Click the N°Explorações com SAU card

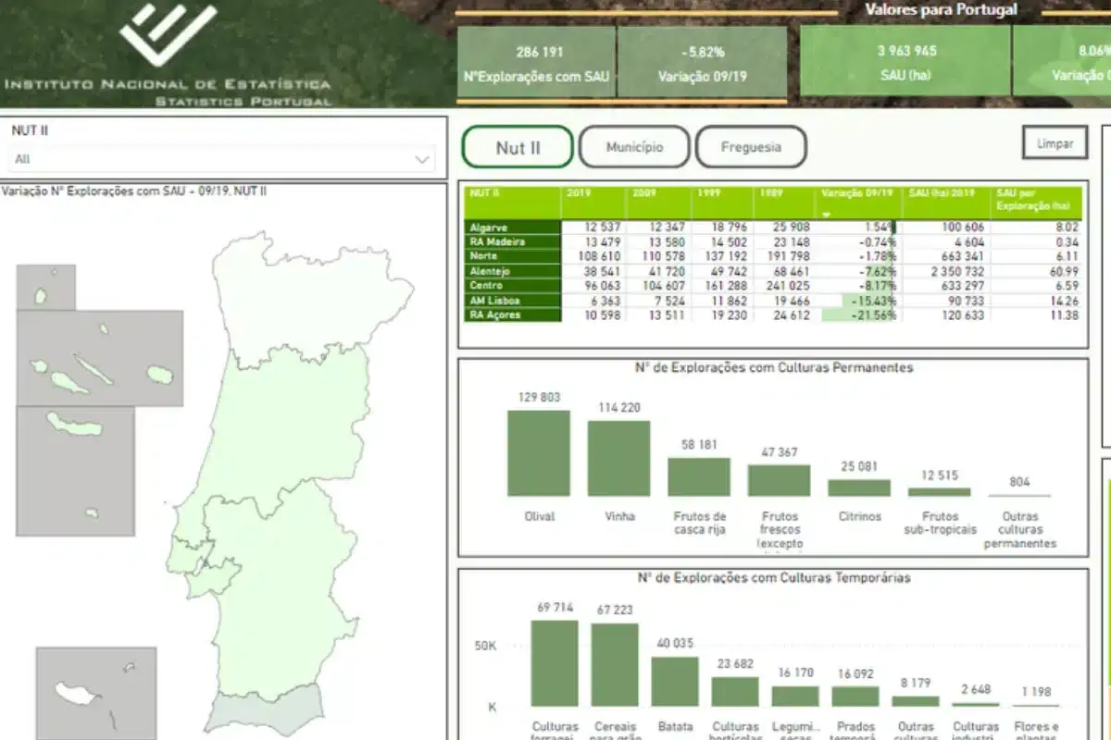(537, 55)
